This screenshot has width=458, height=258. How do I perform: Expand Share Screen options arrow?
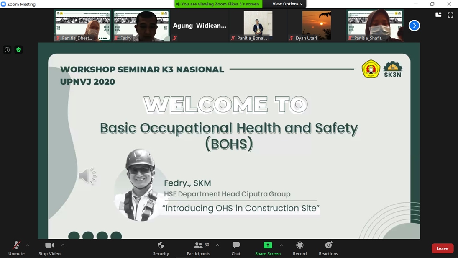click(x=281, y=245)
